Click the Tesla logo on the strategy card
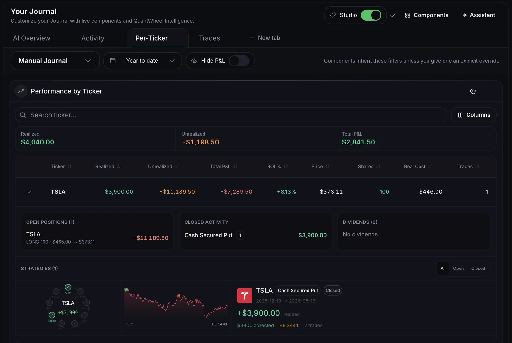The image size is (512, 343). point(244,295)
